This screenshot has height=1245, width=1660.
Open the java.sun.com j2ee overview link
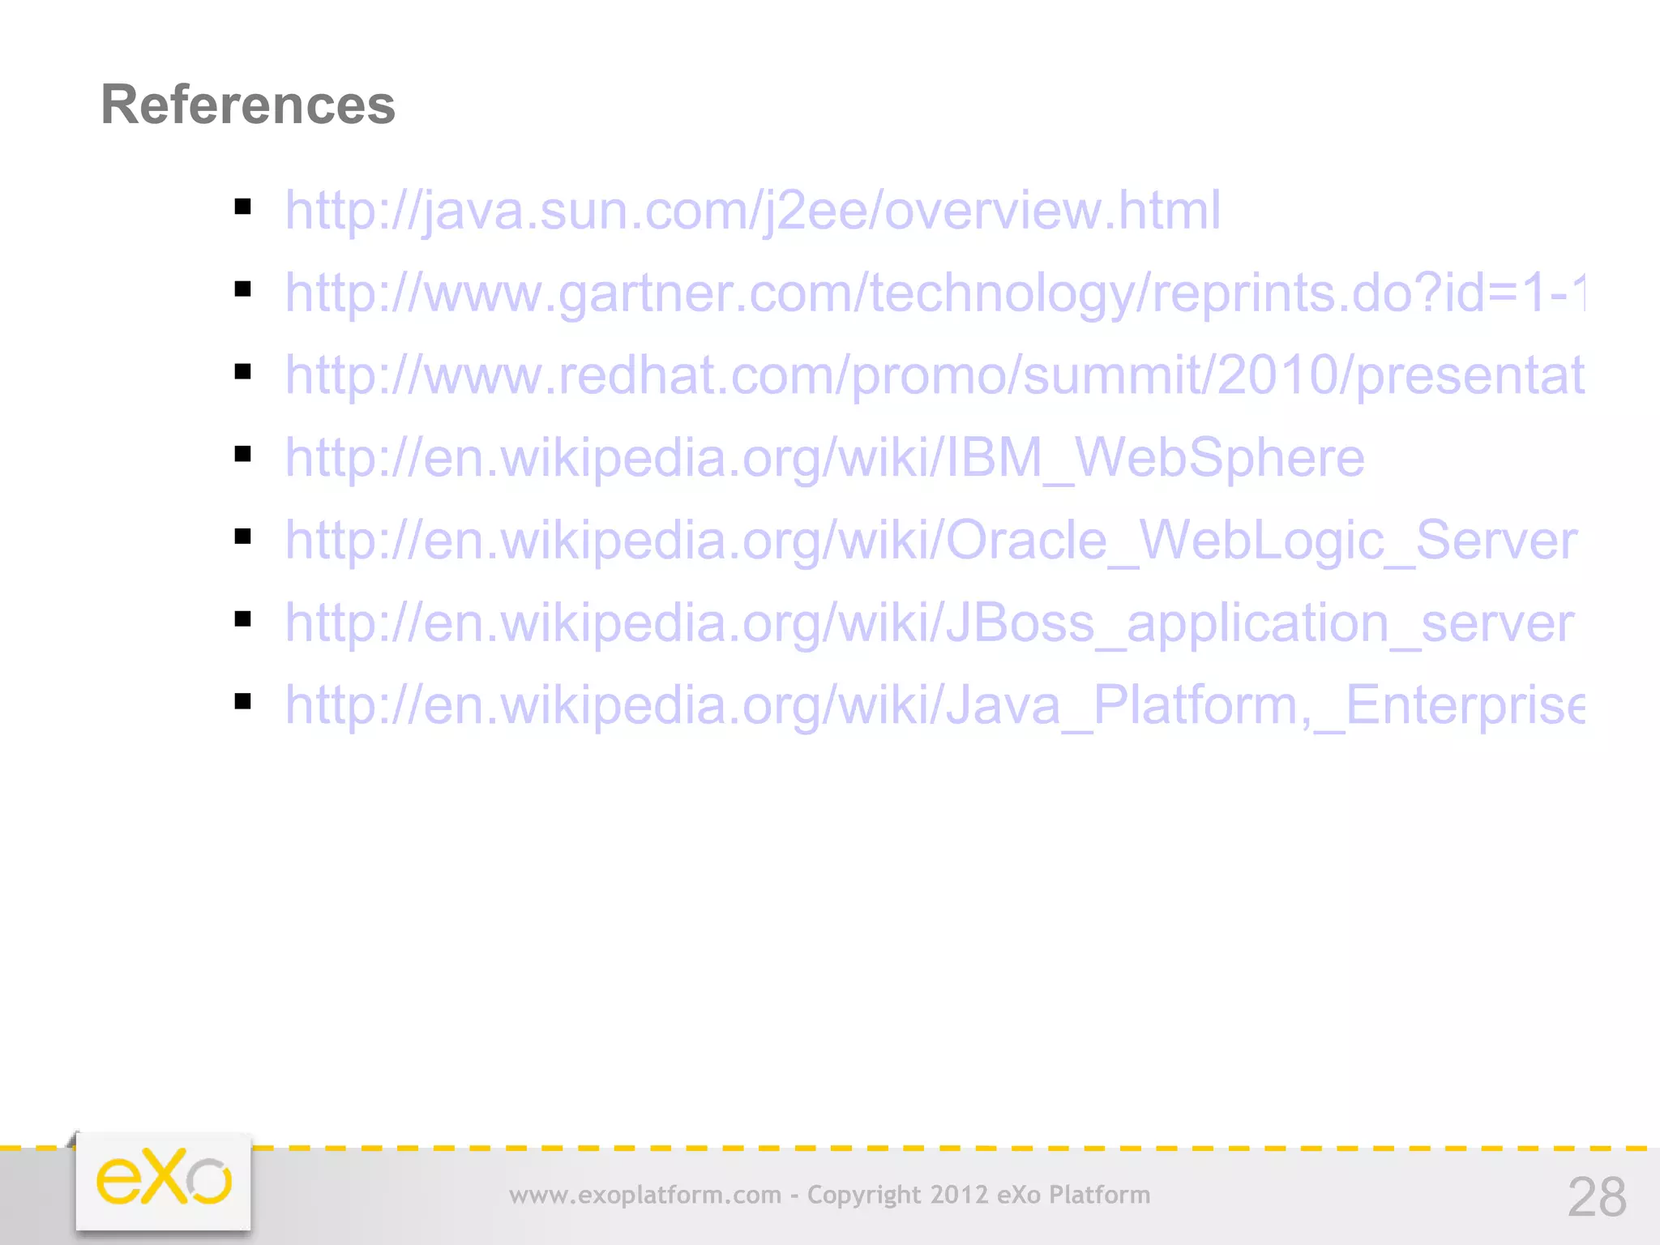click(x=752, y=212)
